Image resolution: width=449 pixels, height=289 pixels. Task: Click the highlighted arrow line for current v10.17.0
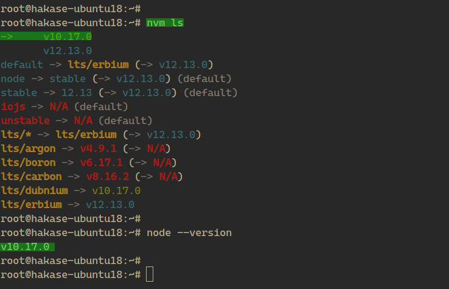[x=46, y=37]
